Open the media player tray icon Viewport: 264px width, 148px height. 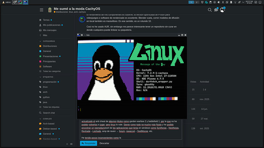[215, 2]
